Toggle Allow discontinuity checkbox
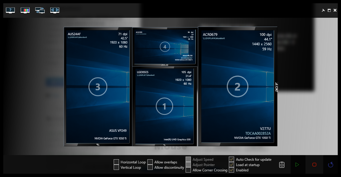Screen dimensions: 341x177 point(150,167)
